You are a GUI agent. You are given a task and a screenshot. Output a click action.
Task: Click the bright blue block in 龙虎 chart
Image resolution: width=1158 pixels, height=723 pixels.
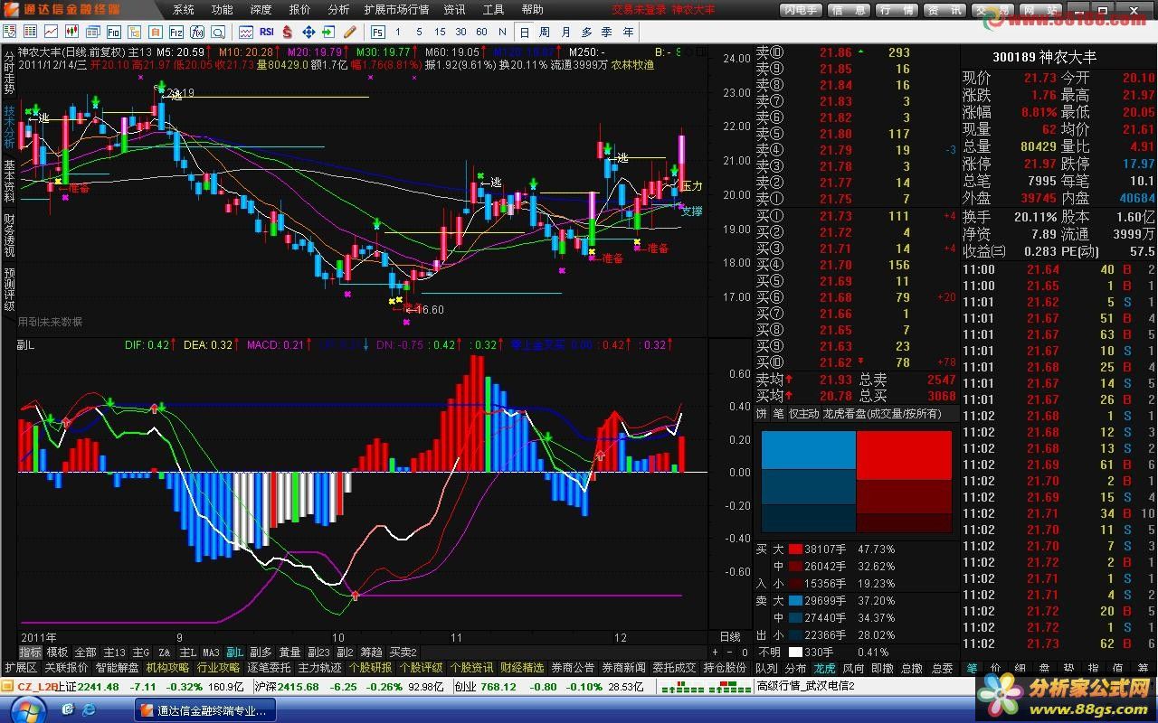[x=808, y=449]
